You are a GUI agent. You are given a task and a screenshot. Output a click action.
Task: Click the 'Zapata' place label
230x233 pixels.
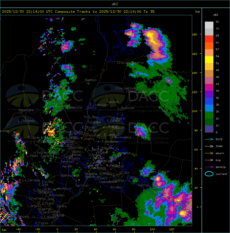(61, 206)
